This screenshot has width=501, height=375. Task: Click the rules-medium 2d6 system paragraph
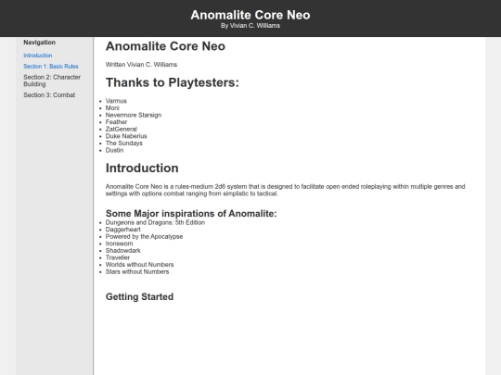click(x=286, y=190)
